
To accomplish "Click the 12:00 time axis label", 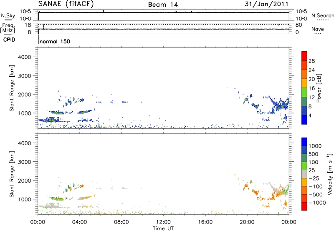I will point(163,222).
